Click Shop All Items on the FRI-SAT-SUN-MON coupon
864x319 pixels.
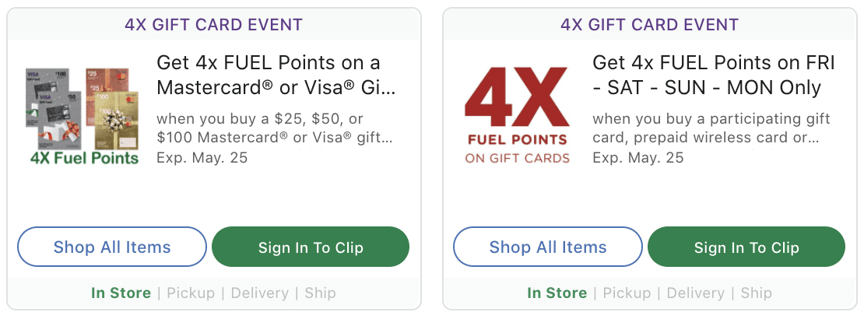[x=548, y=247]
